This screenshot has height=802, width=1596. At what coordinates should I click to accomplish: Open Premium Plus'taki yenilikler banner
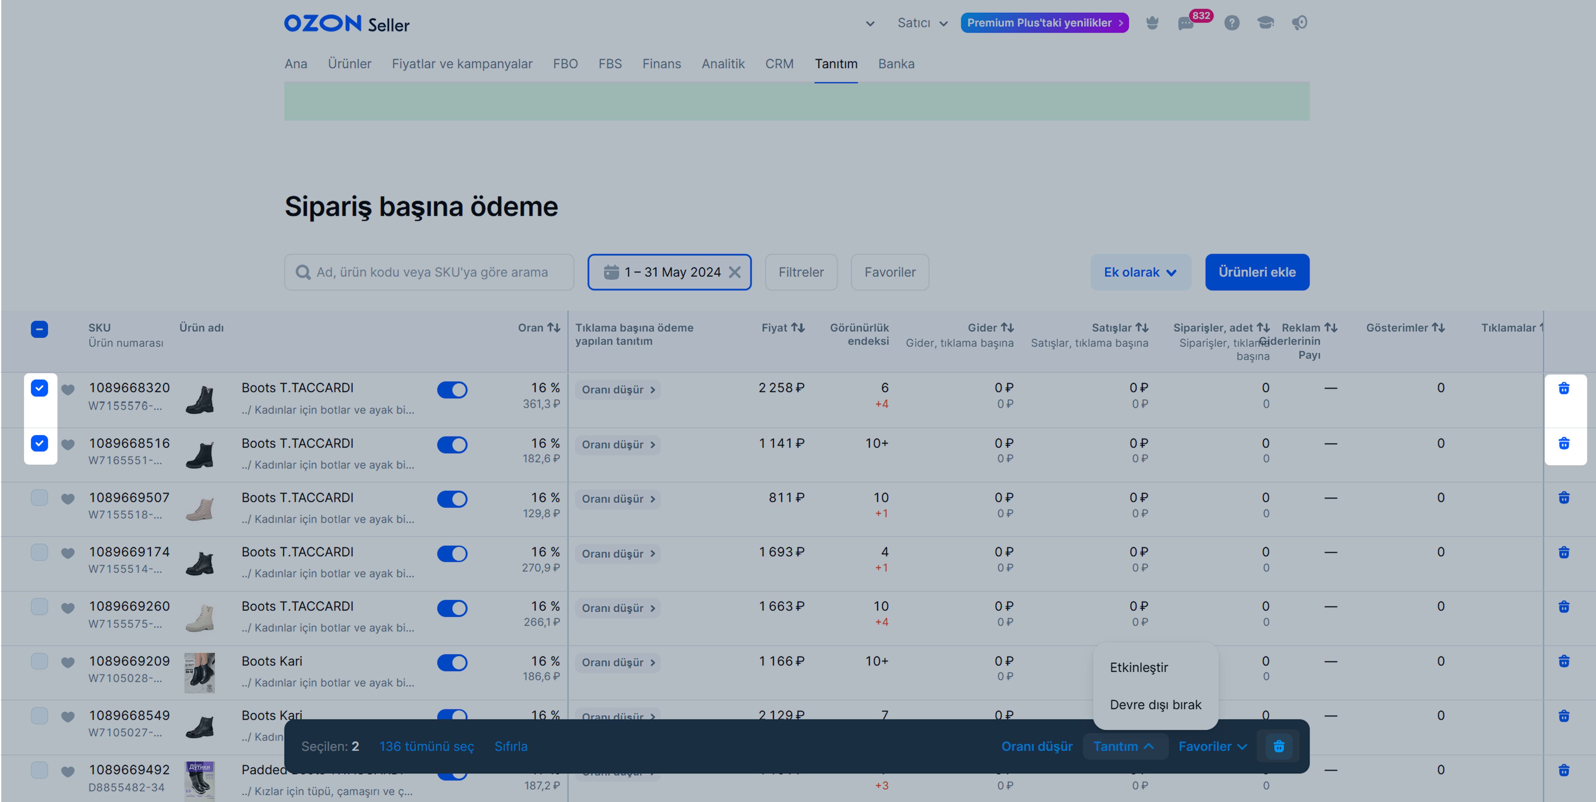(x=1045, y=23)
